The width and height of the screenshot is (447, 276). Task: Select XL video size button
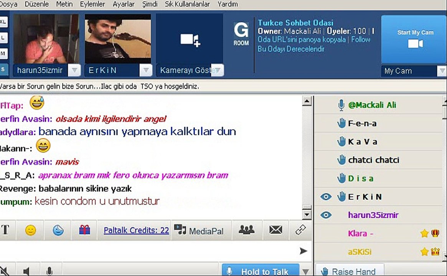coord(3,22)
